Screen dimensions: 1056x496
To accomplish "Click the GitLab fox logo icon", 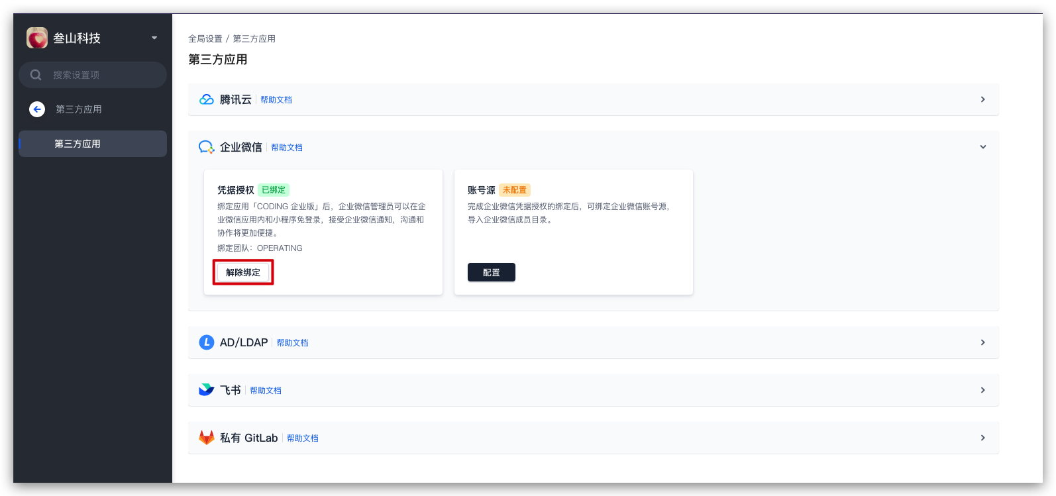I will 207,438.
